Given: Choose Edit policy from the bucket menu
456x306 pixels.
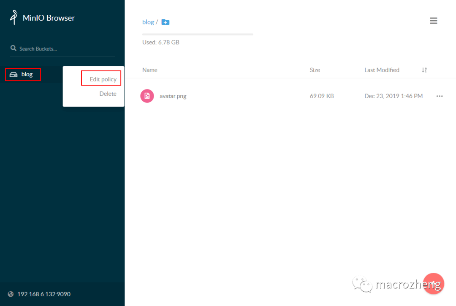Looking at the screenshot, I should (x=103, y=79).
